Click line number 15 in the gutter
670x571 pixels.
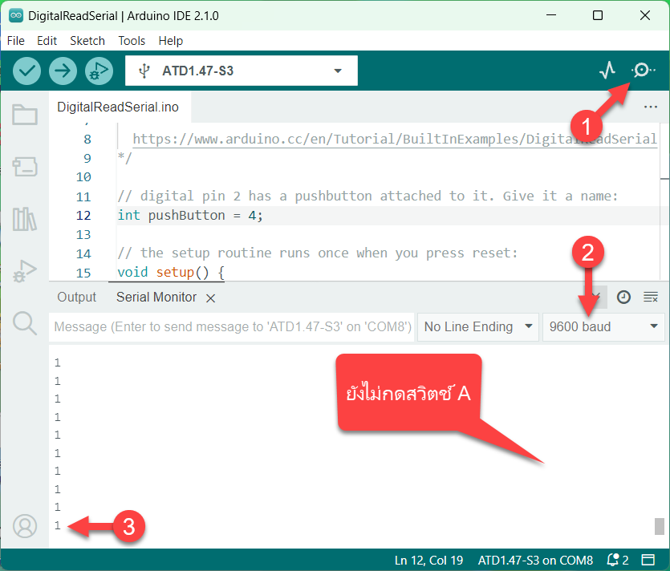83,273
